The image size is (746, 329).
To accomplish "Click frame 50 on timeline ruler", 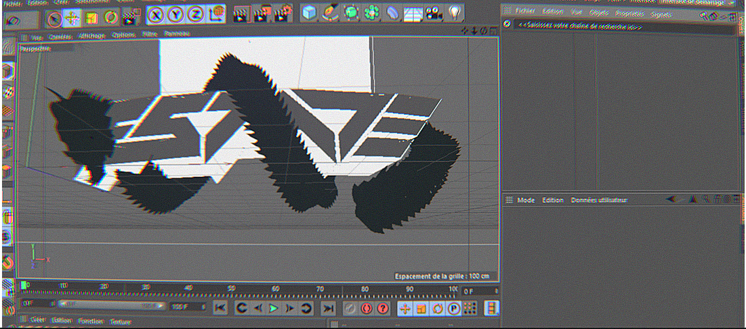I will (232, 288).
